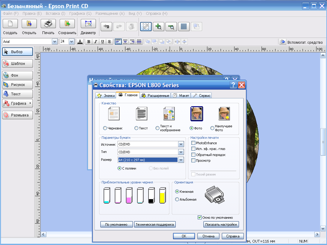Select the Выбор (Select) tool
Viewport: 327px width, 245px height.
click(17, 52)
